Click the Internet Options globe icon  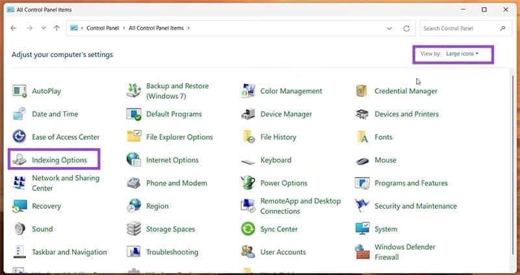tap(134, 159)
